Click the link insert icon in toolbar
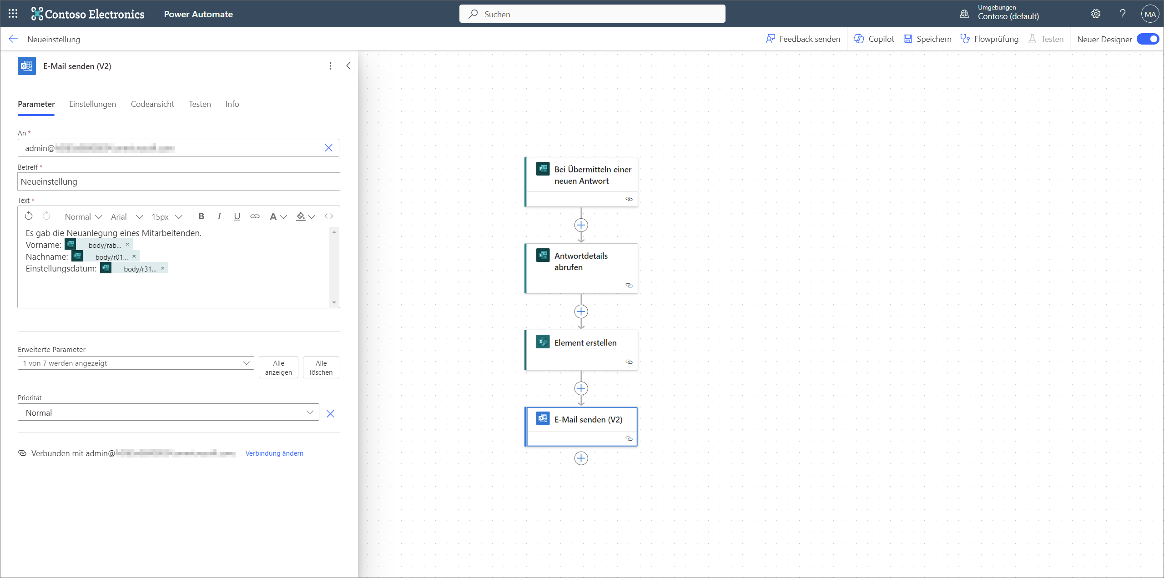1164x578 pixels. coord(255,216)
